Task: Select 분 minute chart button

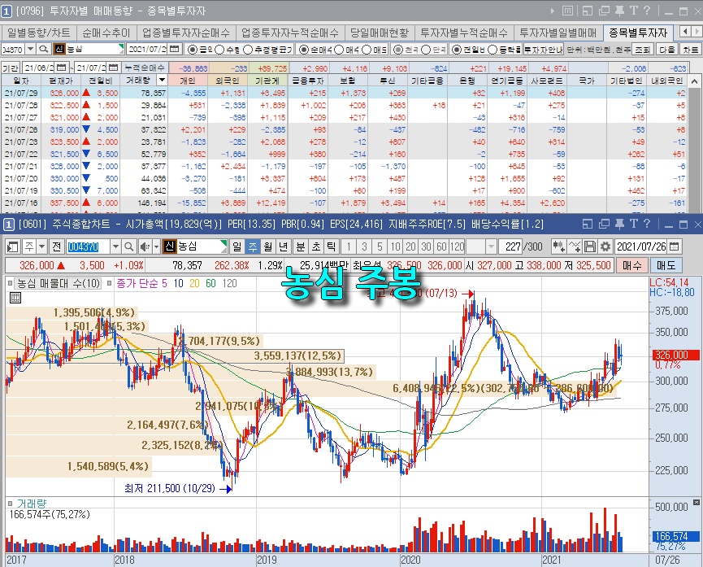Action: 301,246
